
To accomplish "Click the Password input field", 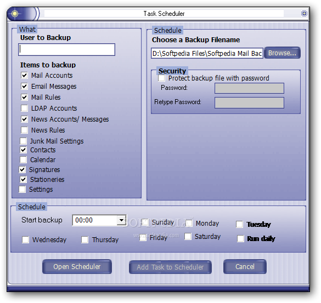I will point(249,88).
